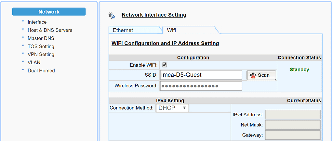Image resolution: width=333 pixels, height=141 pixels.
Task: Select VLAN in the sidebar
Action: pos(34,62)
